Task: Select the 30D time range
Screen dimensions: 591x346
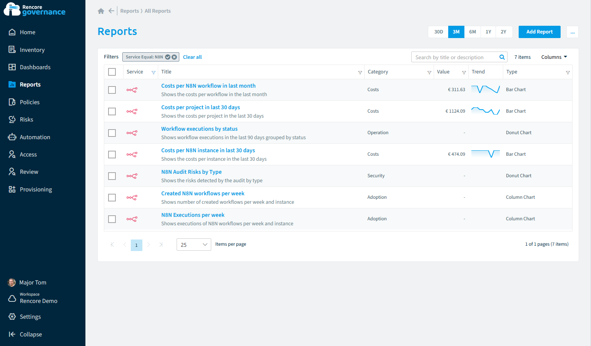Action: tap(439, 32)
